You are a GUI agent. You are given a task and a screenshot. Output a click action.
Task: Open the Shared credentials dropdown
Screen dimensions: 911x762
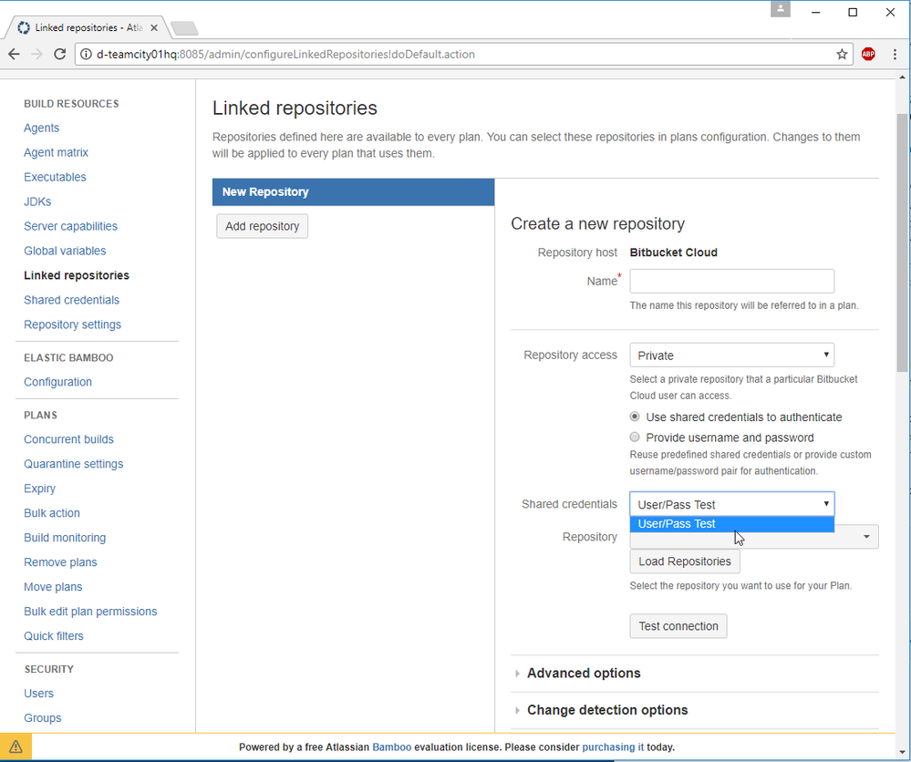(x=731, y=504)
